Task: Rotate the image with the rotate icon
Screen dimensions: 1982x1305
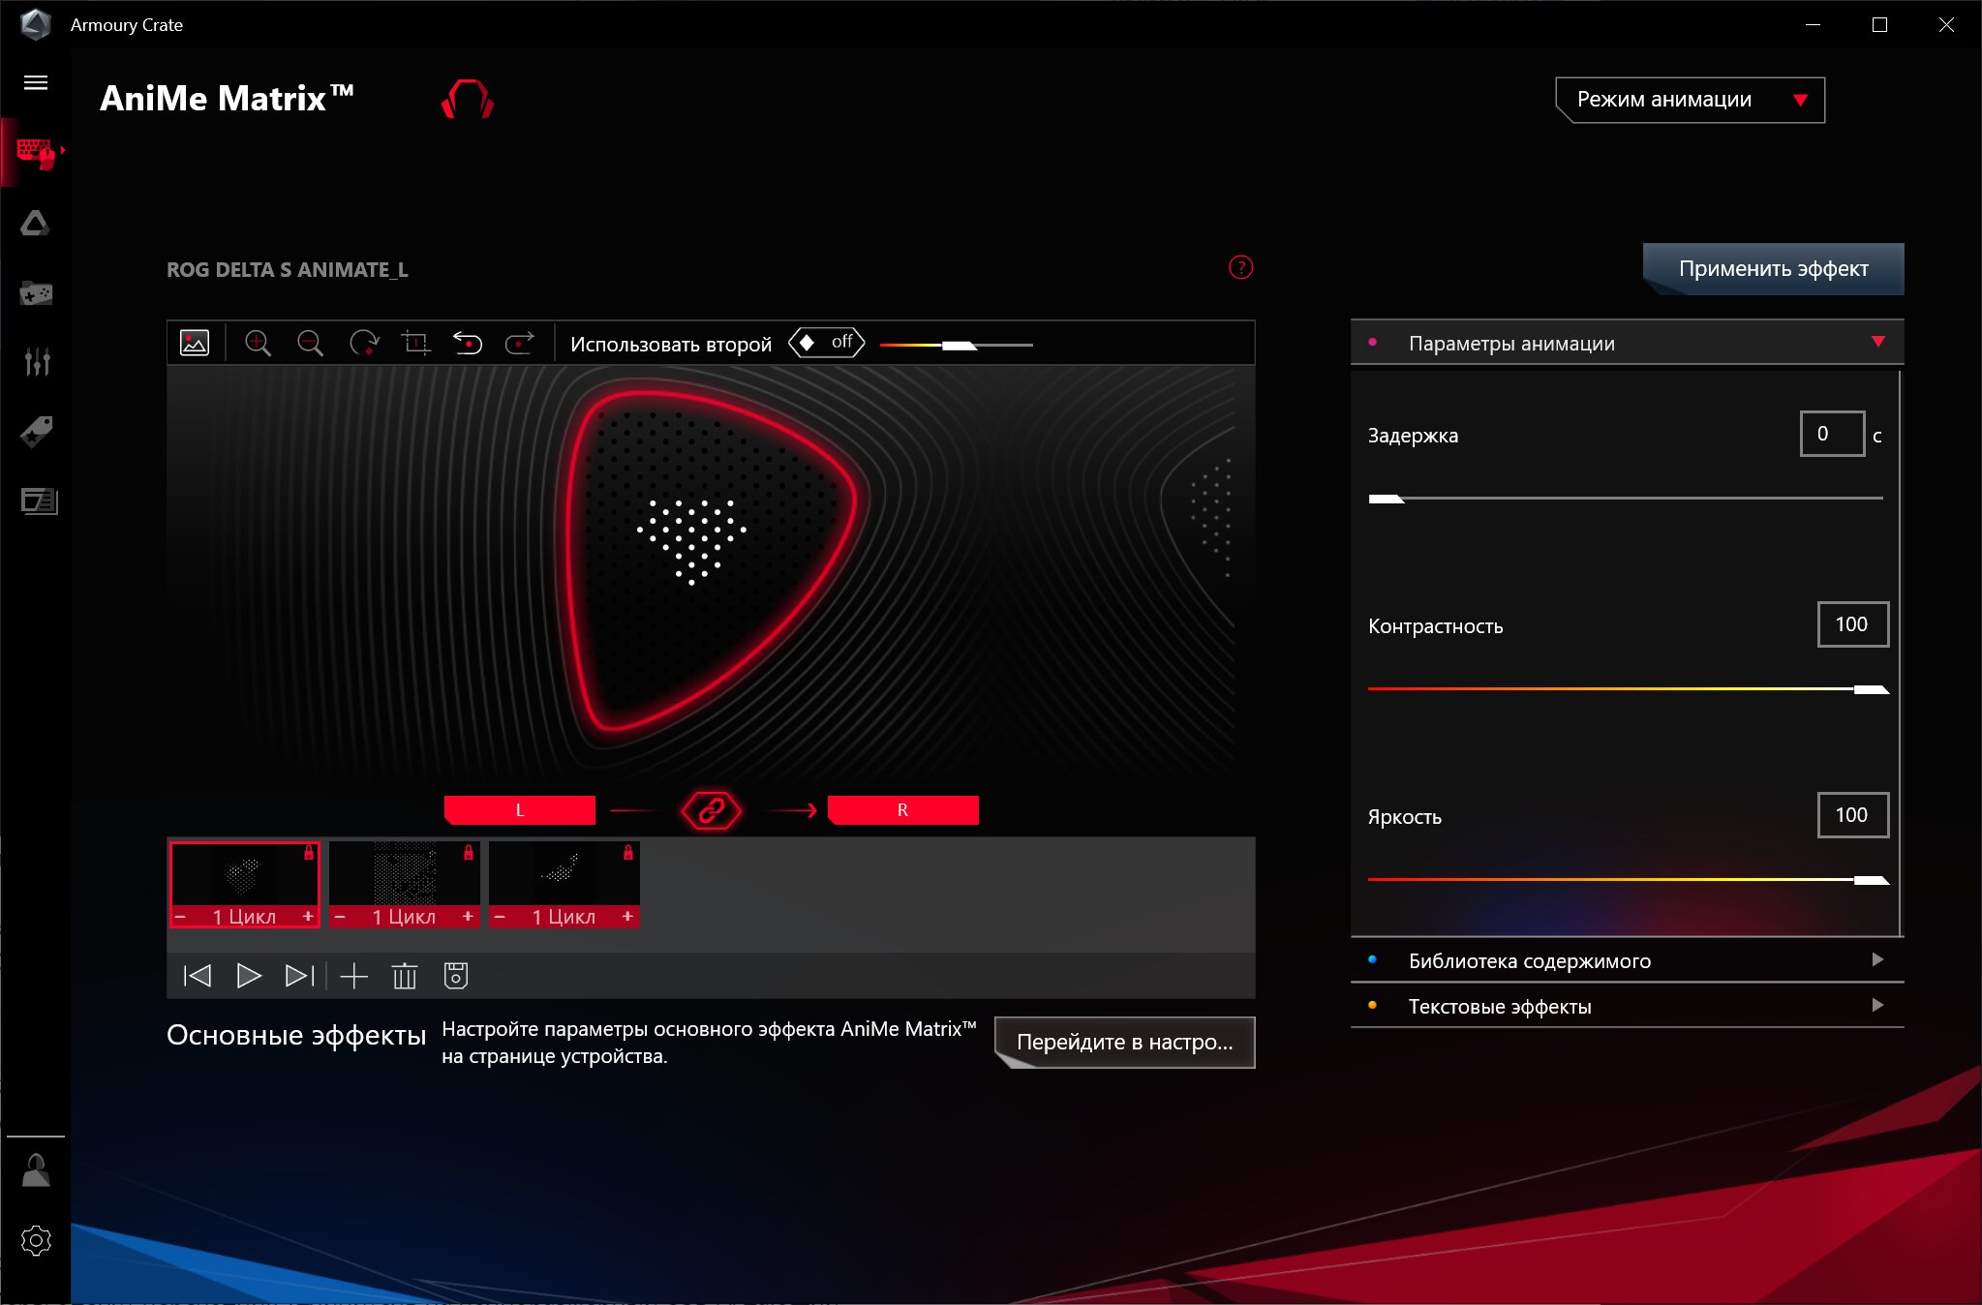Action: 364,343
